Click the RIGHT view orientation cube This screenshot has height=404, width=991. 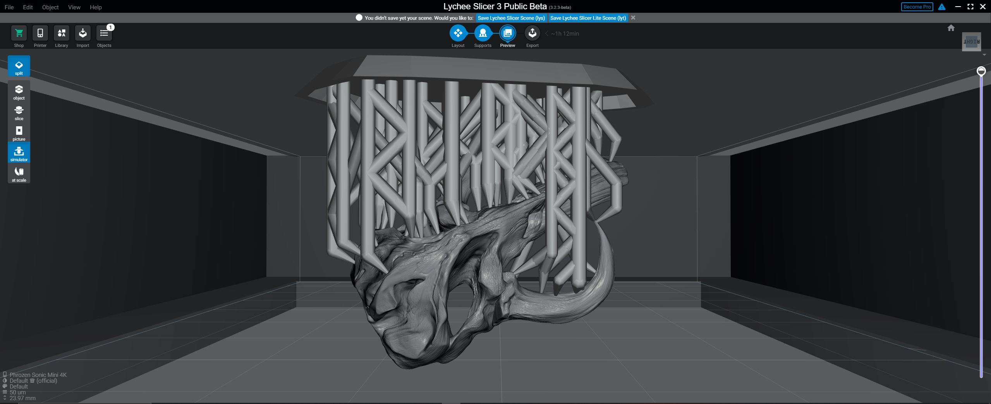tap(972, 41)
